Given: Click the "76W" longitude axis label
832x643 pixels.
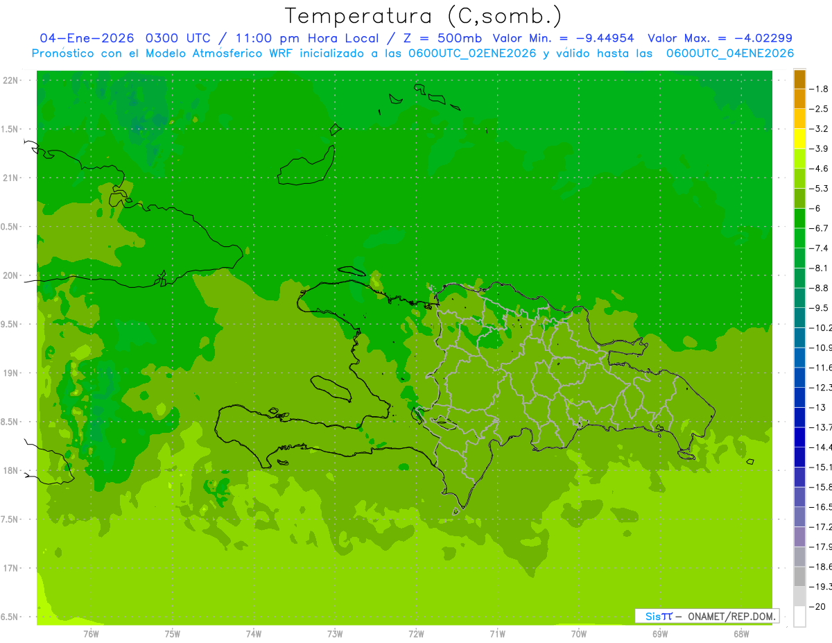Looking at the screenshot, I should point(91,634).
